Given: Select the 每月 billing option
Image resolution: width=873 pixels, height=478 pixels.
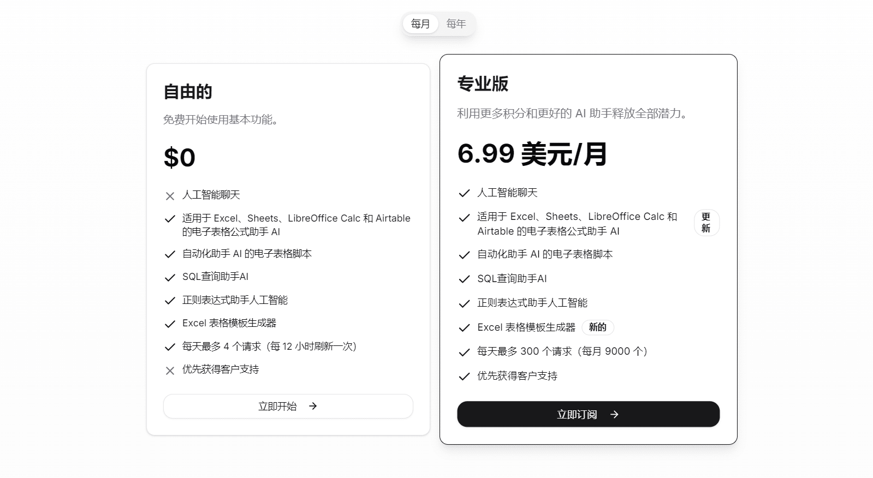Looking at the screenshot, I should click(421, 23).
